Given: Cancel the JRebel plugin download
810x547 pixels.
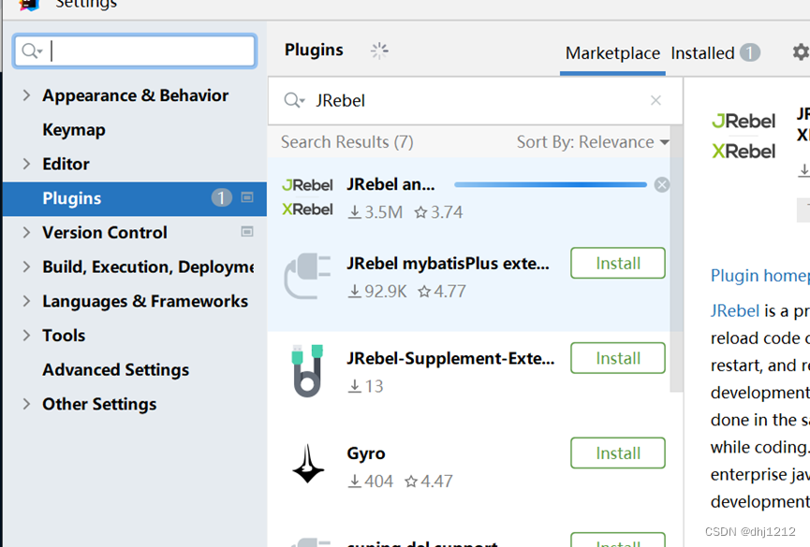Looking at the screenshot, I should 662,185.
